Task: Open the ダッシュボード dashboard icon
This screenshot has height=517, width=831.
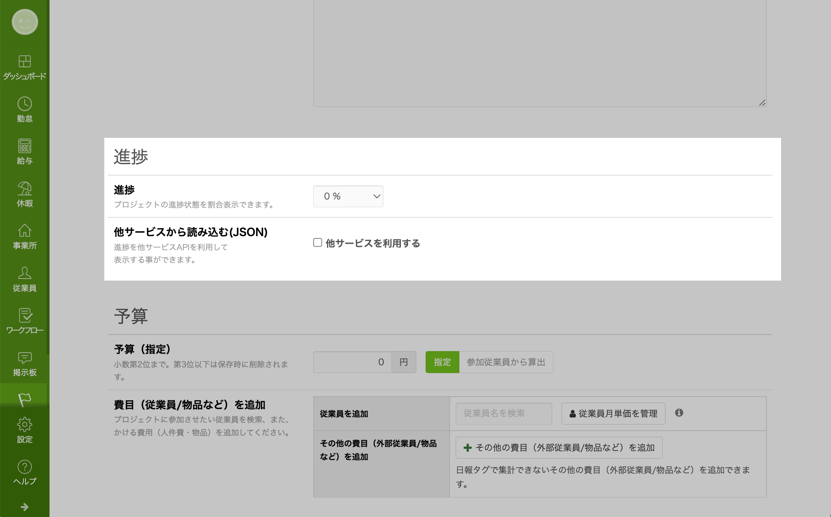Action: (24, 62)
